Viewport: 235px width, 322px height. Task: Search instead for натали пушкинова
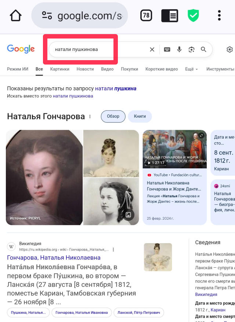pos(73,96)
